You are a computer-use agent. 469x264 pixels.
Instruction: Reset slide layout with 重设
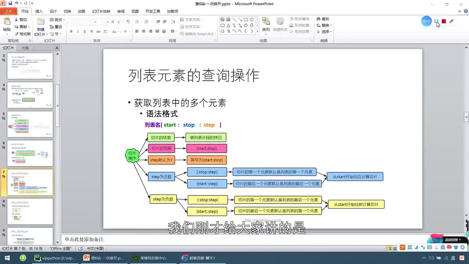click(55, 27)
